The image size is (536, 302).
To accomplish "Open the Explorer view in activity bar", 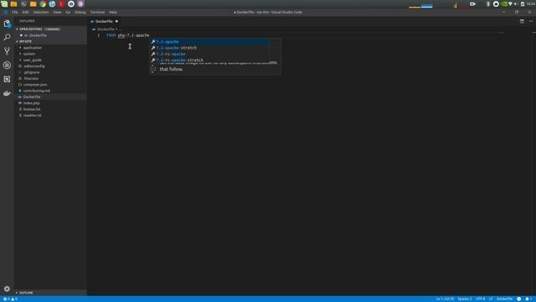I will click(x=7, y=23).
